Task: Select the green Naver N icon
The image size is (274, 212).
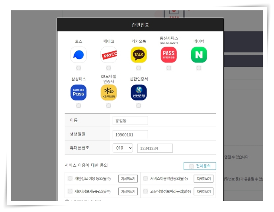Action: 199,55
